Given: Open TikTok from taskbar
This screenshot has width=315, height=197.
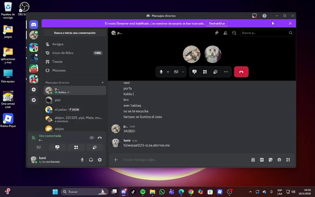Looking at the screenshot, I should pos(133,192).
